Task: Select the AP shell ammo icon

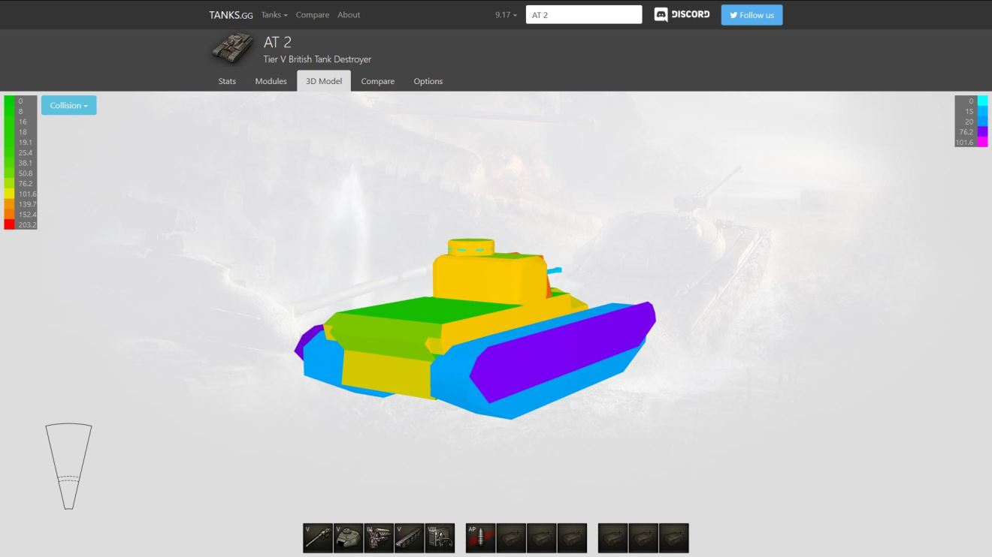Action: coord(480,538)
